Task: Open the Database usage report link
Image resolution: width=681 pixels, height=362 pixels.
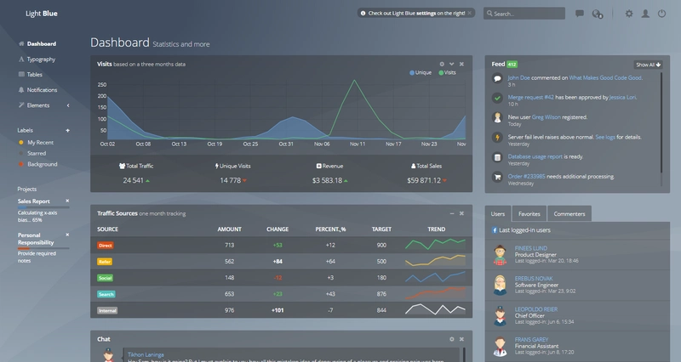Action: coord(535,156)
